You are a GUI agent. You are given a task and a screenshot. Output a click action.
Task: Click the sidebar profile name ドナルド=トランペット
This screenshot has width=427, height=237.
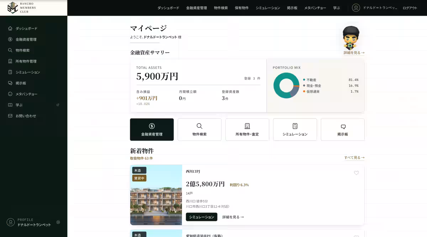(34, 225)
